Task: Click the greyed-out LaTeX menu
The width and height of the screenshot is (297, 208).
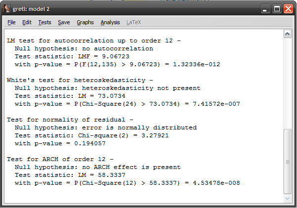Action: (133, 22)
